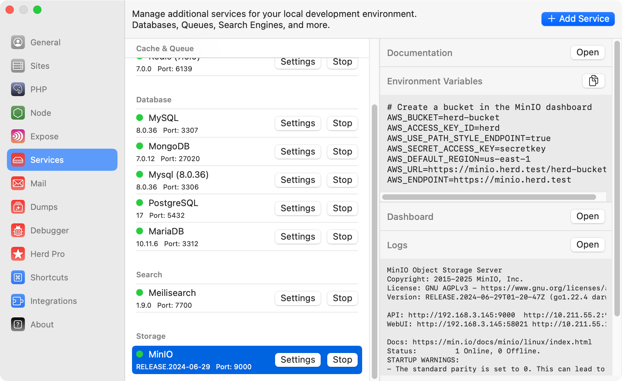The height and width of the screenshot is (381, 622).
Task: Open Settings for PostgreSQL
Action: (x=298, y=208)
